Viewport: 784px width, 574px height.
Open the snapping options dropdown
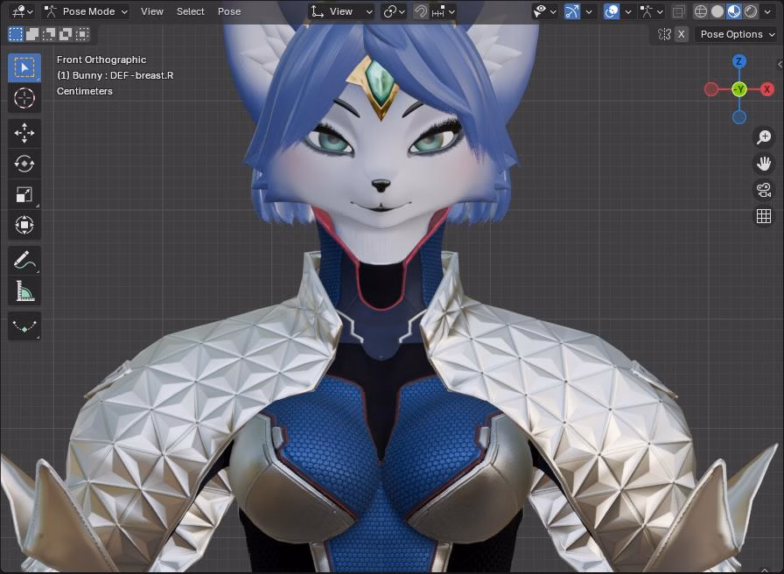444,11
